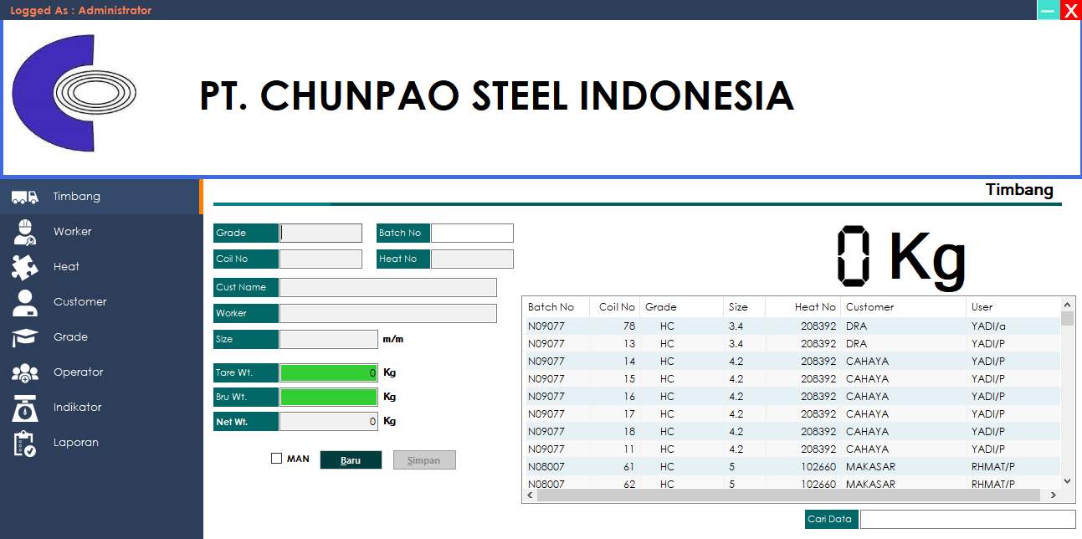Viewport: 1082px width, 539px height.
Task: Click the Chunpao Steel company logo
Action: 74,94
